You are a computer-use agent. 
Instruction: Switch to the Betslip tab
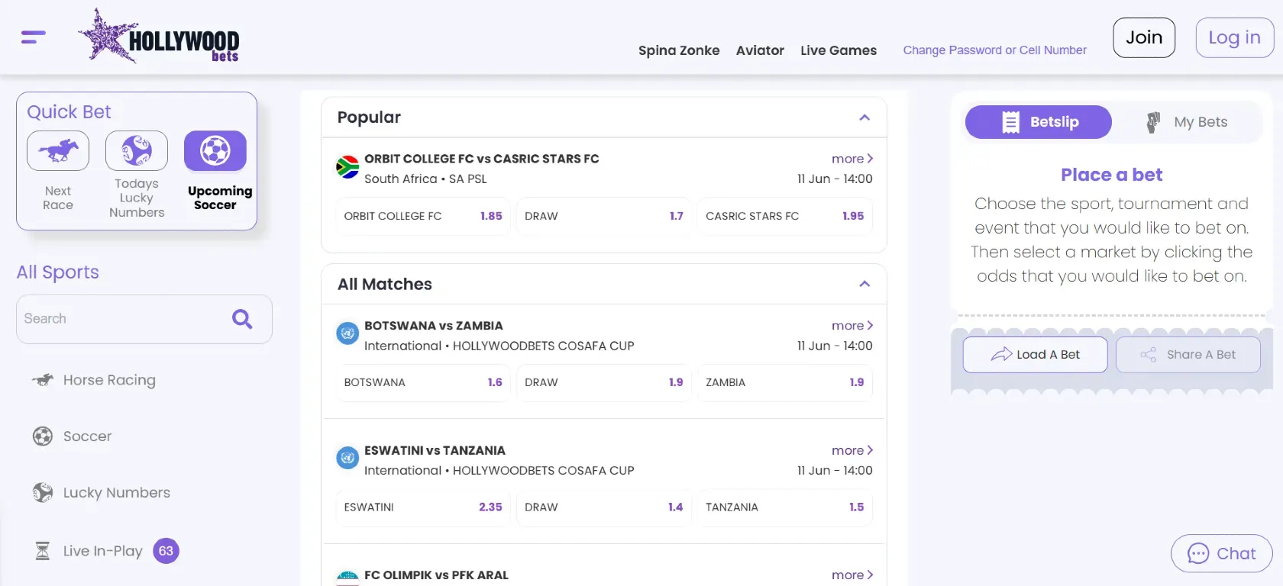tap(1039, 122)
